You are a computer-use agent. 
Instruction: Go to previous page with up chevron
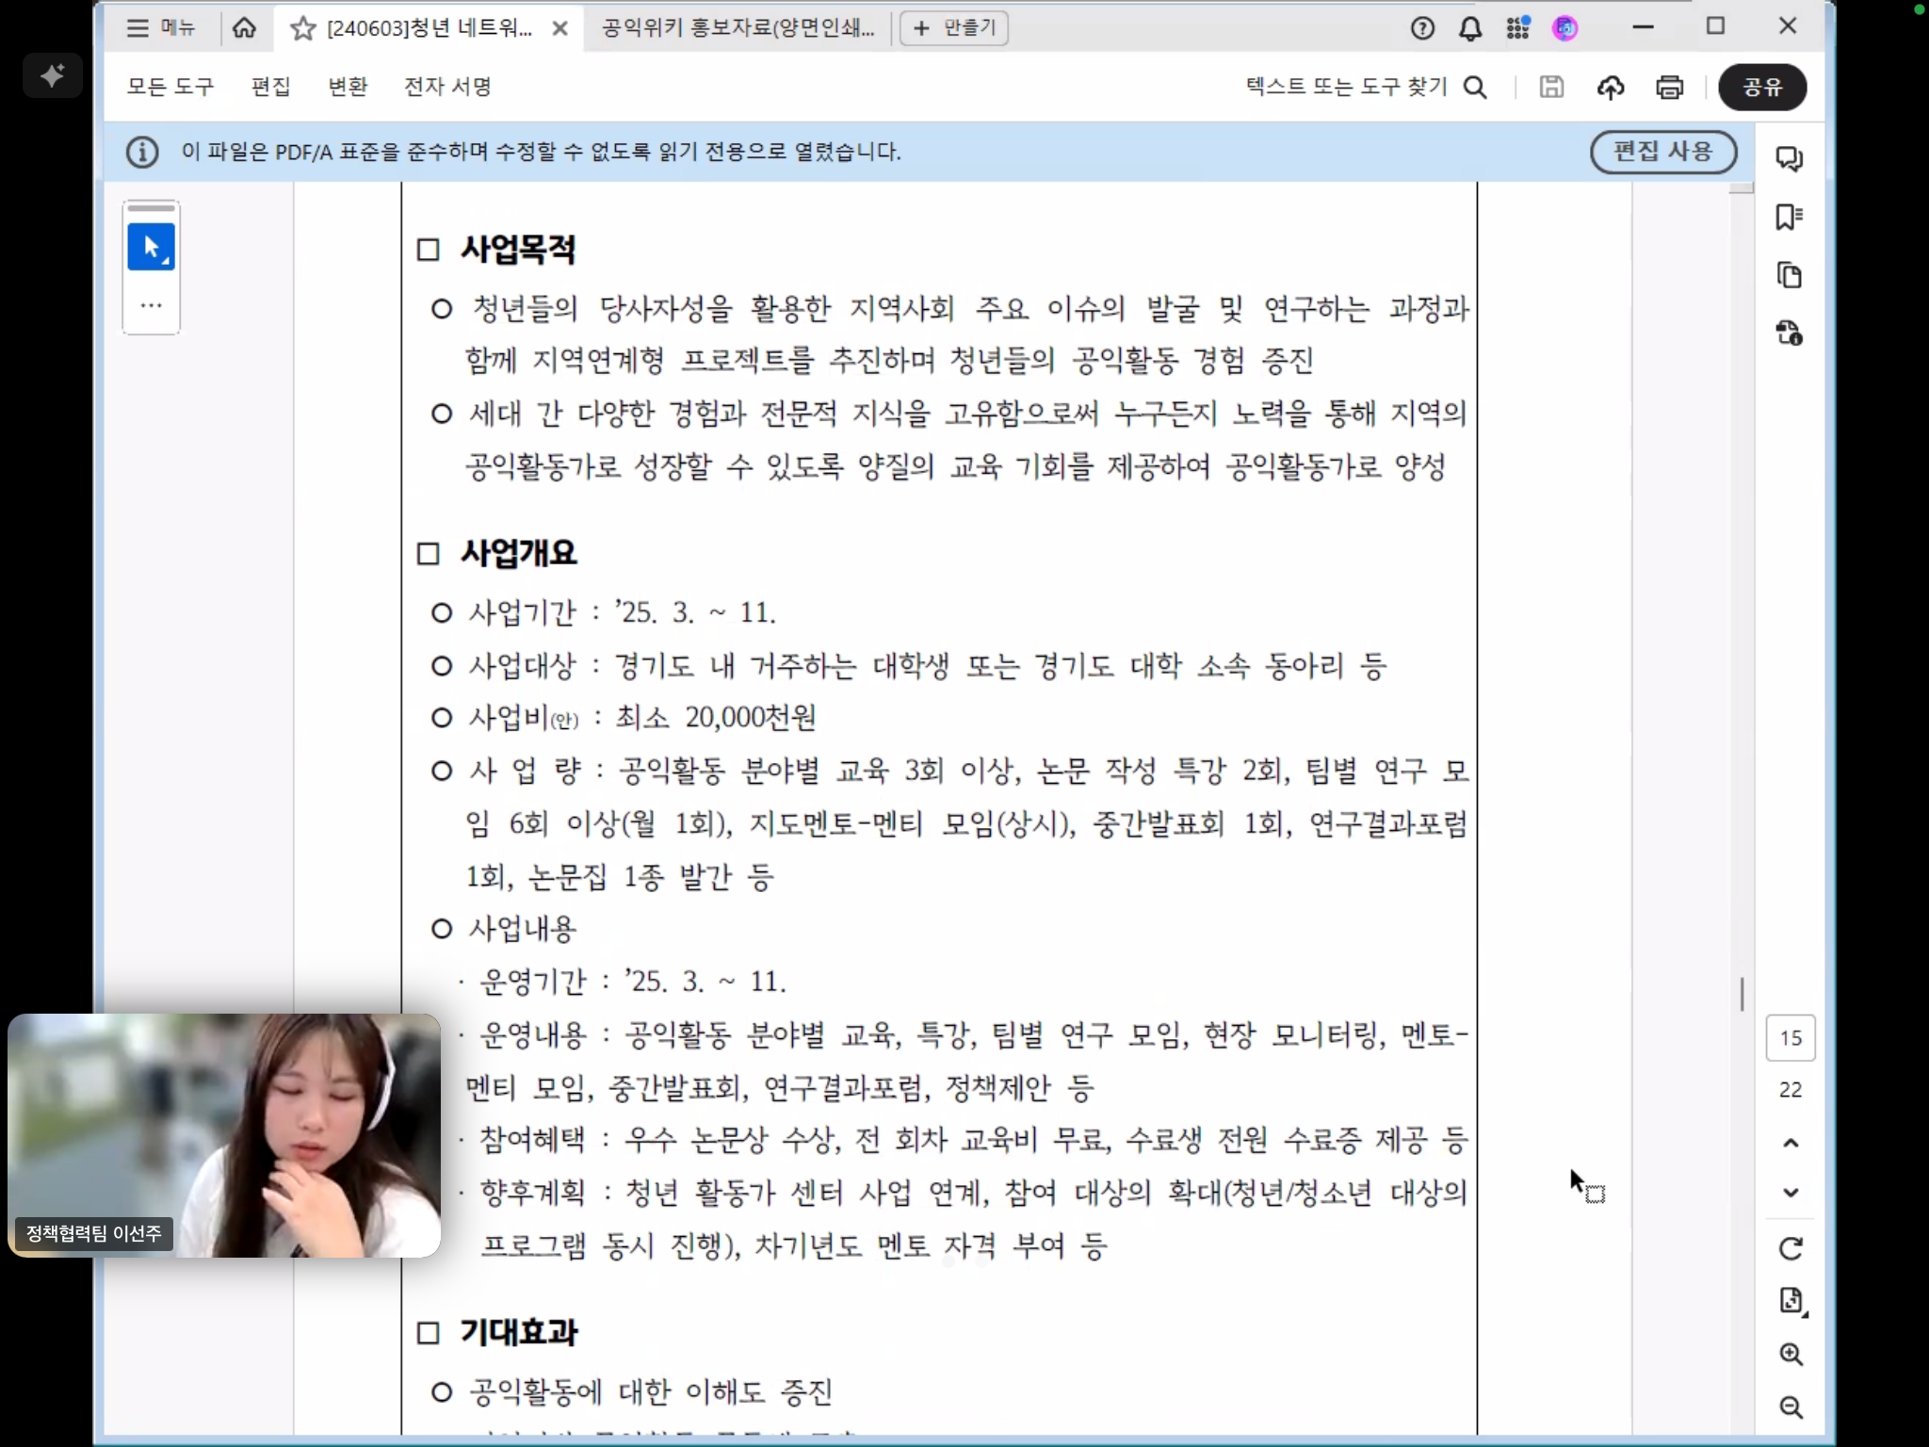tap(1791, 1143)
